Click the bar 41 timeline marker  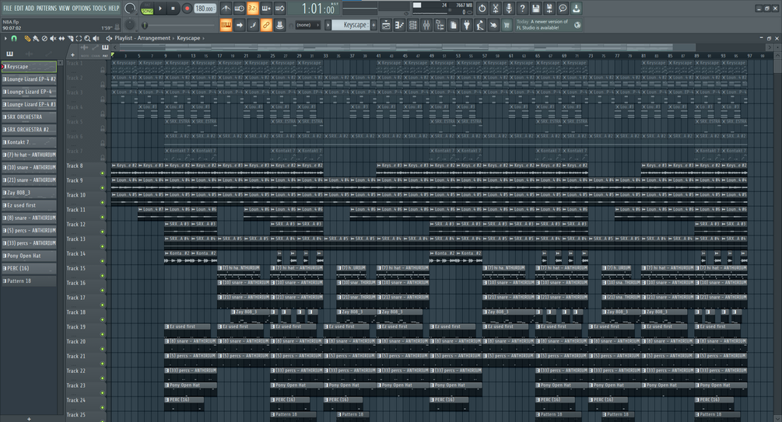point(378,56)
